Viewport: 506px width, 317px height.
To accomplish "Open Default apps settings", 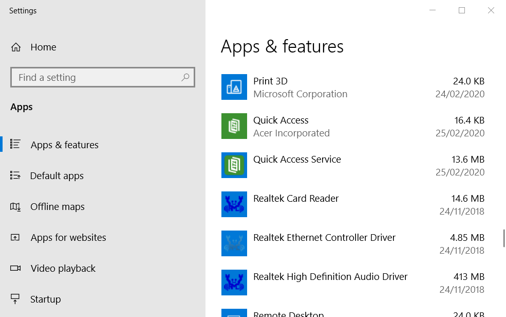I will pyautogui.click(x=57, y=176).
